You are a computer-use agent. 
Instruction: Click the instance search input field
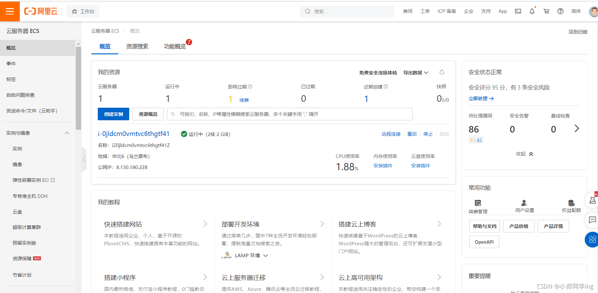290,114
